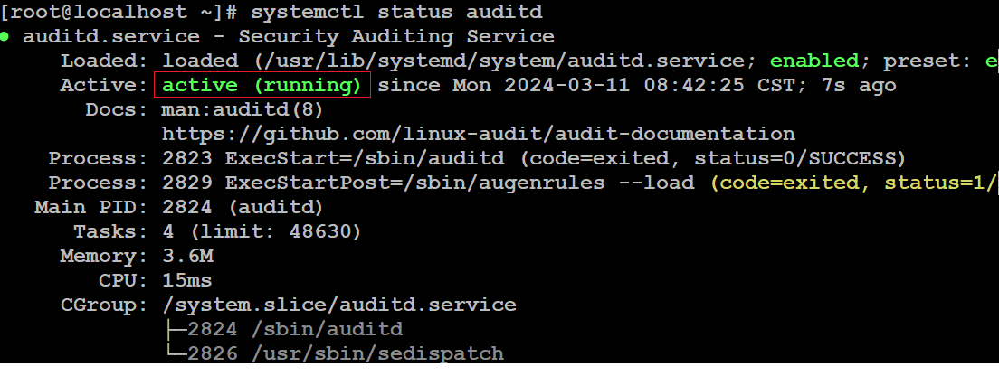Click the 2826 /usr/sbin/sedispatch tree entry
Screen dimensions: 999x376
334,353
